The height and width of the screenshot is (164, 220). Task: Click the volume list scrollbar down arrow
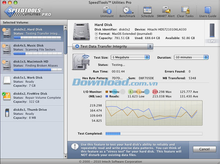[65, 156]
